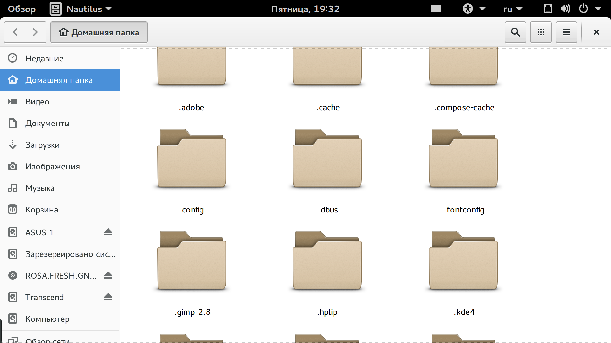The height and width of the screenshot is (343, 611).
Task: Switch to grid view icon
Action: pos(541,32)
